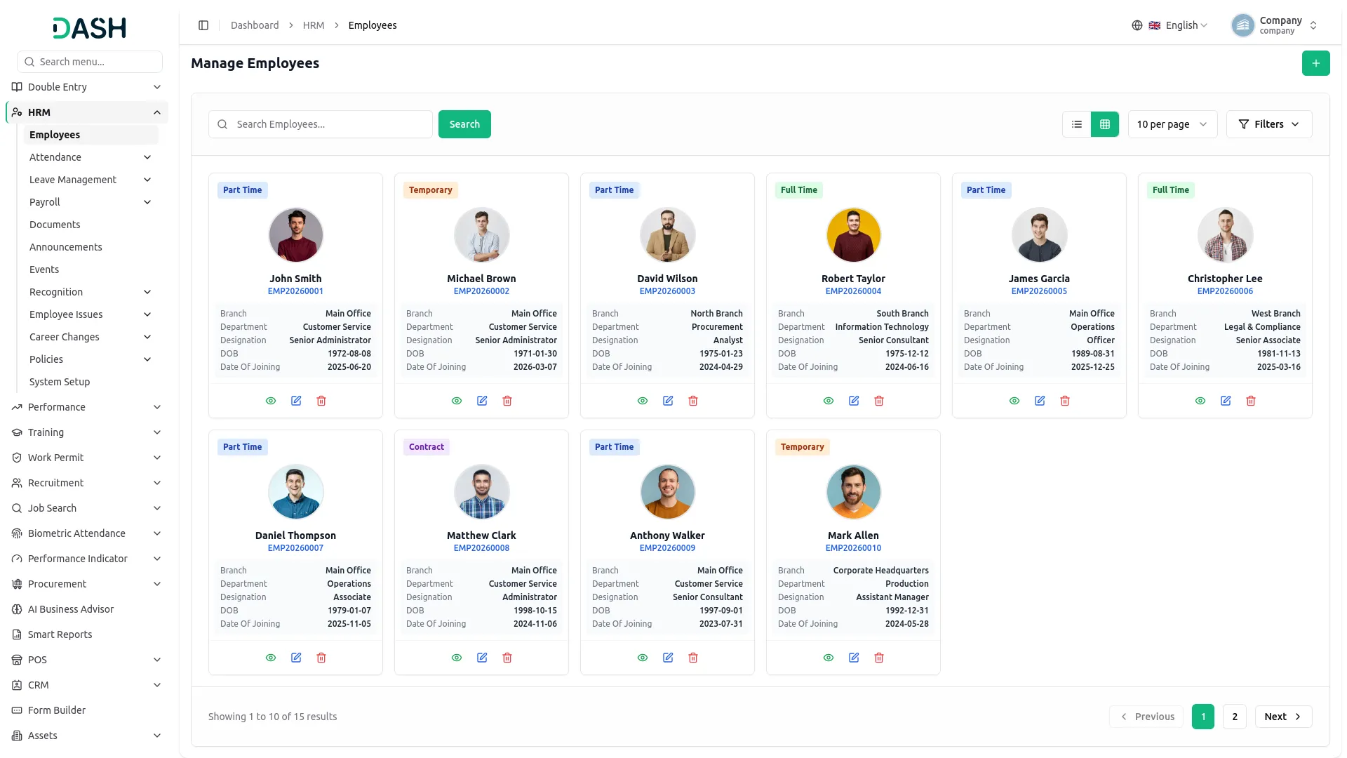View David Wilson's details eye icon

point(643,401)
